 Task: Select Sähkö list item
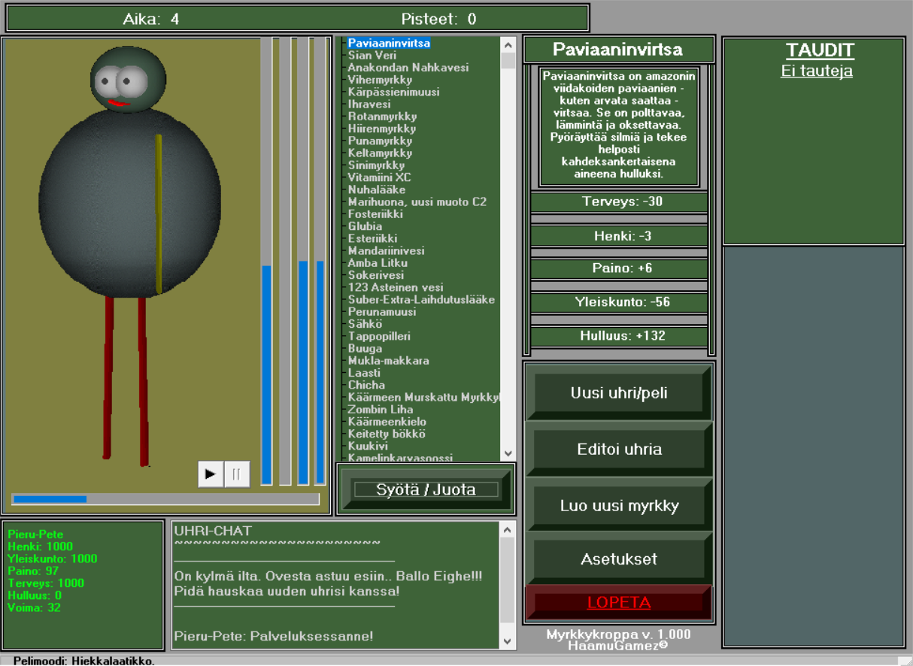pos(365,324)
